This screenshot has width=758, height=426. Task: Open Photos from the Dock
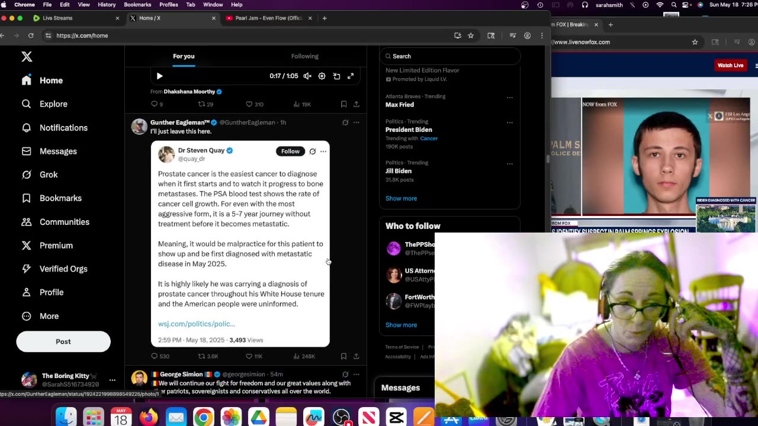click(231, 418)
